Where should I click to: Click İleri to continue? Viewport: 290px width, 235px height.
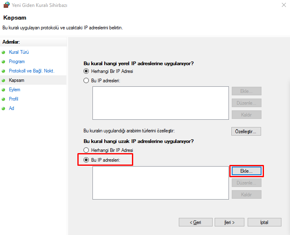point(229,222)
